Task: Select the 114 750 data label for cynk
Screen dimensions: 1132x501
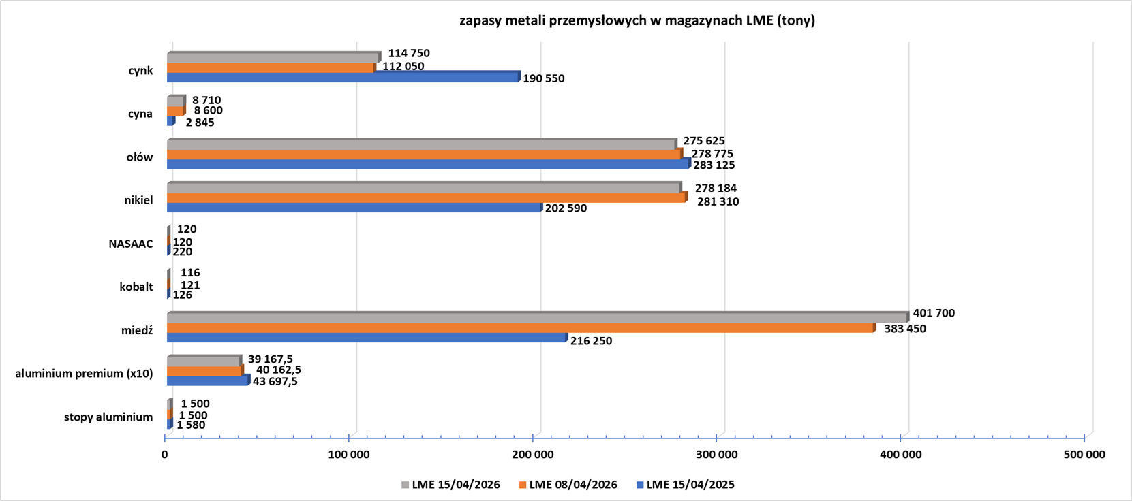Action: click(x=409, y=54)
